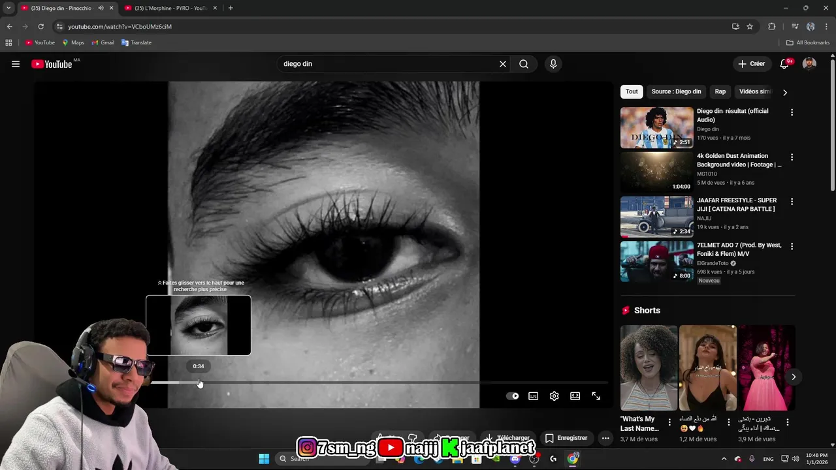Open the player settings gear
836x470 pixels.
(x=555, y=396)
